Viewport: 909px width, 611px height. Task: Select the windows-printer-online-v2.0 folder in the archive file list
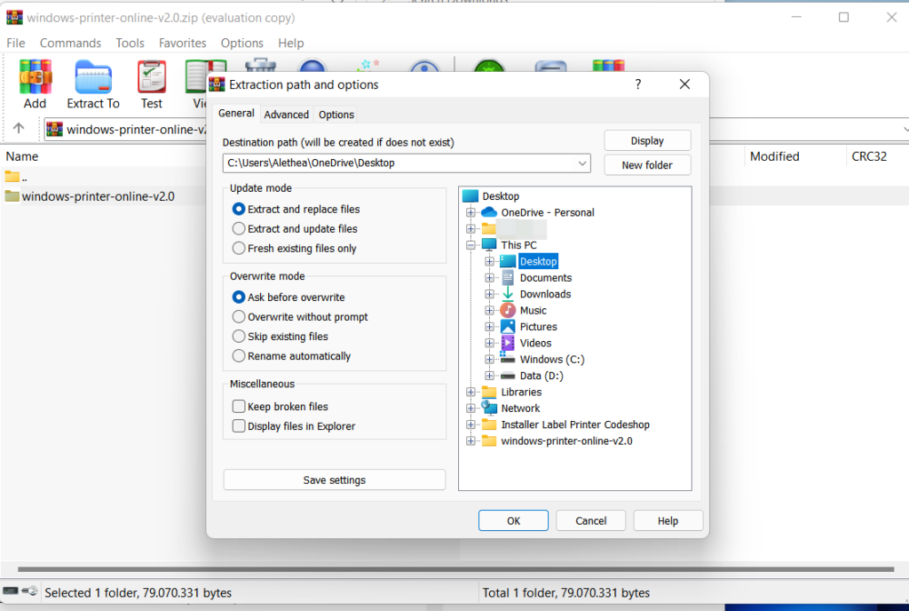click(x=90, y=196)
